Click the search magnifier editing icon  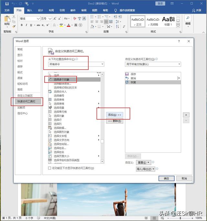point(188,18)
